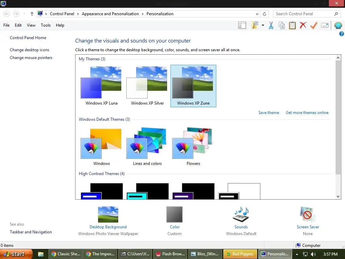Image resolution: width=345 pixels, height=259 pixels.
Task: Go to Control Panel Home
Action: pos(28,38)
